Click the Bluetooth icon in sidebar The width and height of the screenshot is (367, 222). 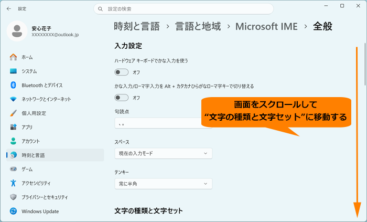(x=13, y=85)
